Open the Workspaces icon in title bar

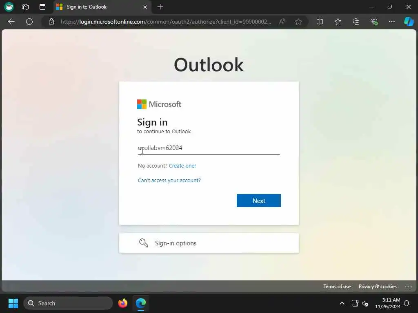point(25,7)
